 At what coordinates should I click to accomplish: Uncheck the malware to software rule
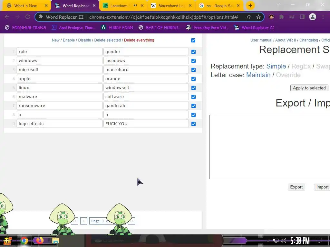(x=193, y=97)
